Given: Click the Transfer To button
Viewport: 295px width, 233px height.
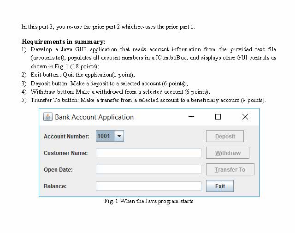Looking at the screenshot, I should click(230, 169).
